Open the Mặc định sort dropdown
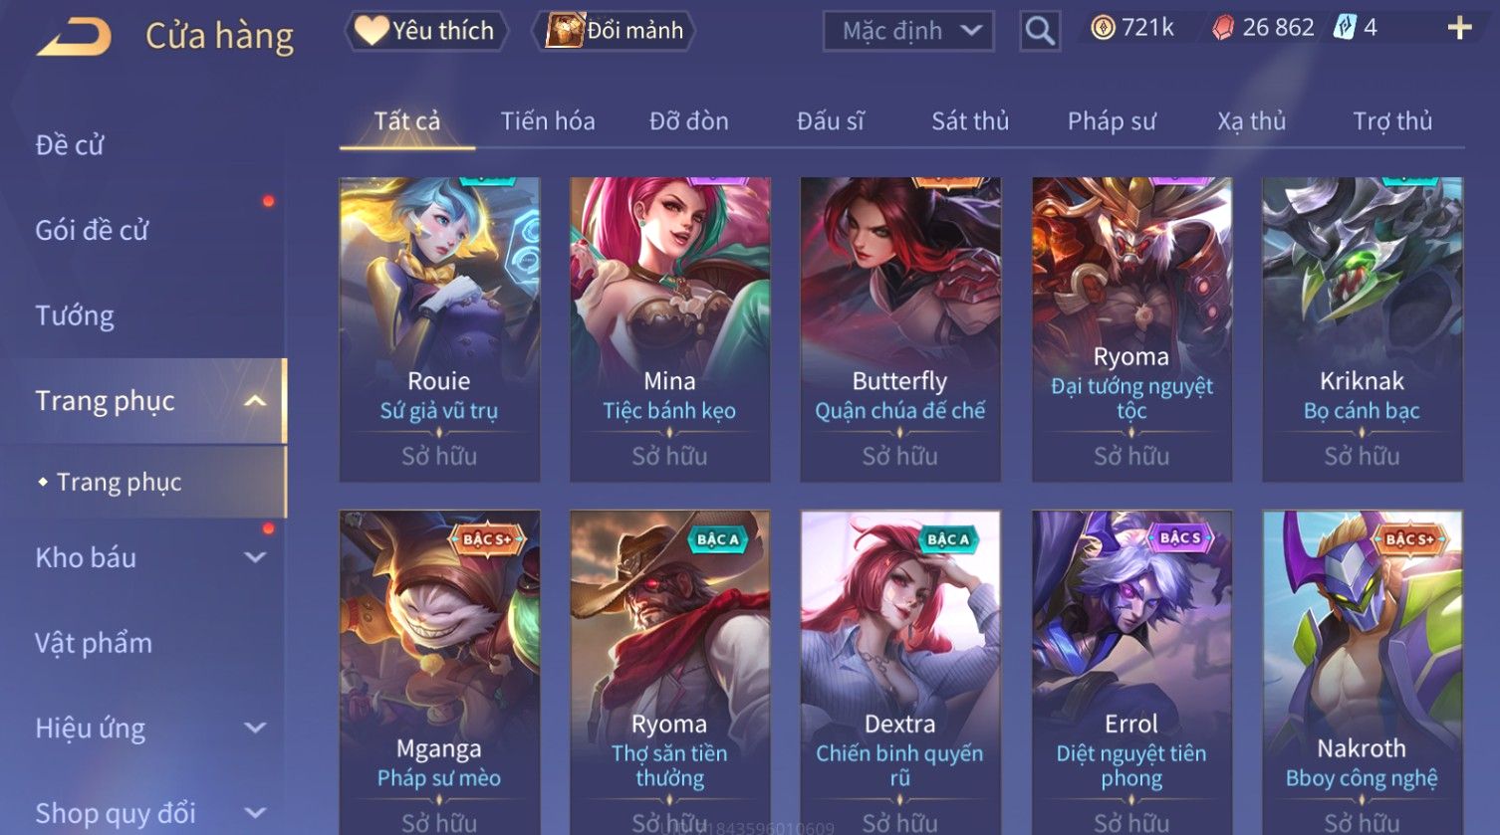 (x=908, y=32)
